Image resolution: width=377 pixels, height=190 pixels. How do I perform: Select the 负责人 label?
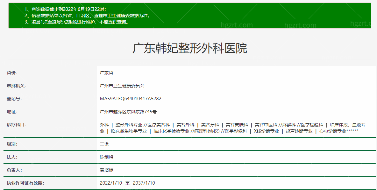point(14,170)
